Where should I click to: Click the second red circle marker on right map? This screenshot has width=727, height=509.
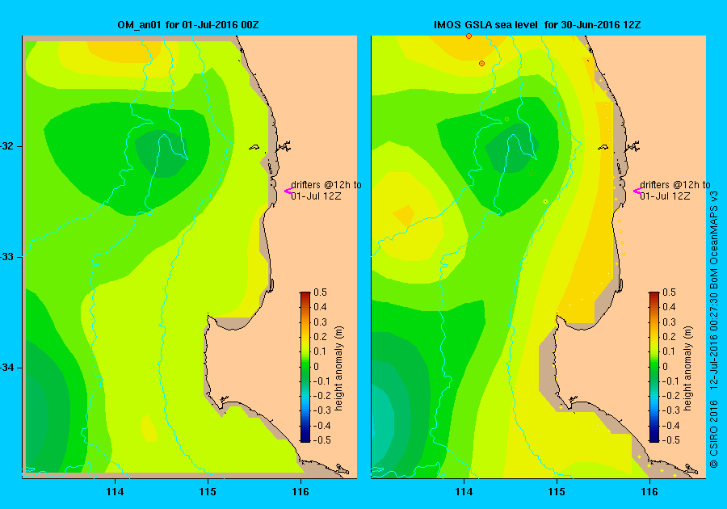coord(481,64)
